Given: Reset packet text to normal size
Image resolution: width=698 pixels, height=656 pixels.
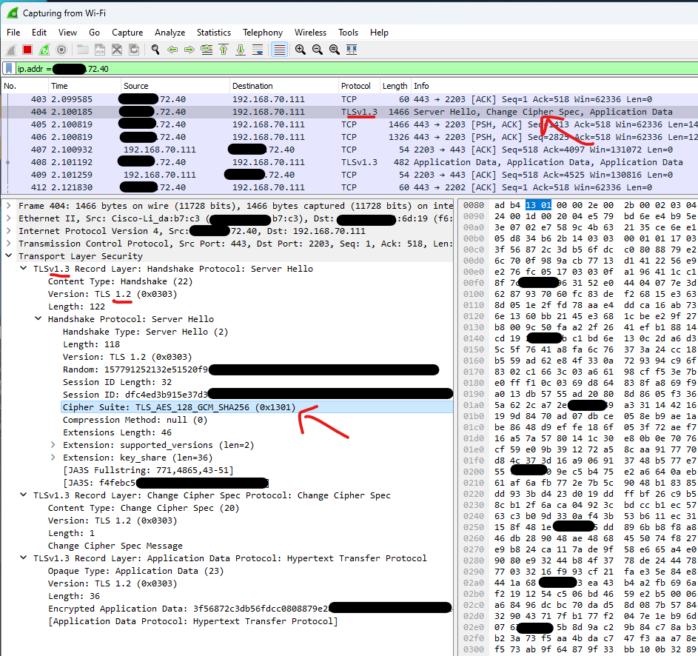Looking at the screenshot, I should (335, 50).
